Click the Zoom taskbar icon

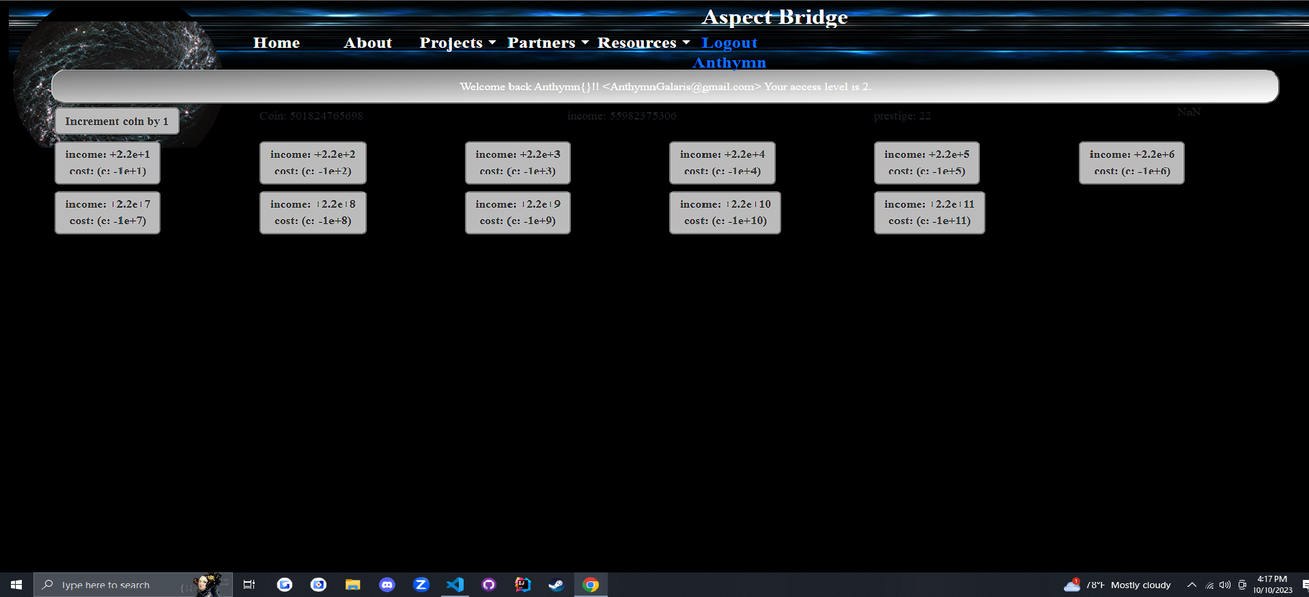tap(421, 585)
